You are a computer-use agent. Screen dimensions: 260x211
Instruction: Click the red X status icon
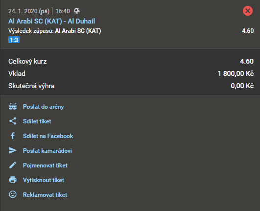[x=248, y=11]
